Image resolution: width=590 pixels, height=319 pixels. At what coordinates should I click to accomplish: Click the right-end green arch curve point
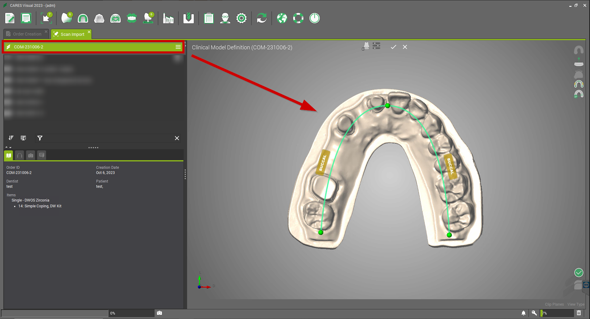point(449,235)
